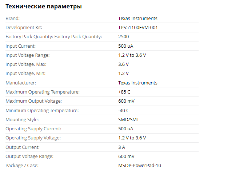Select the "+85 C" value
239x170 pixels.
(x=124, y=92)
